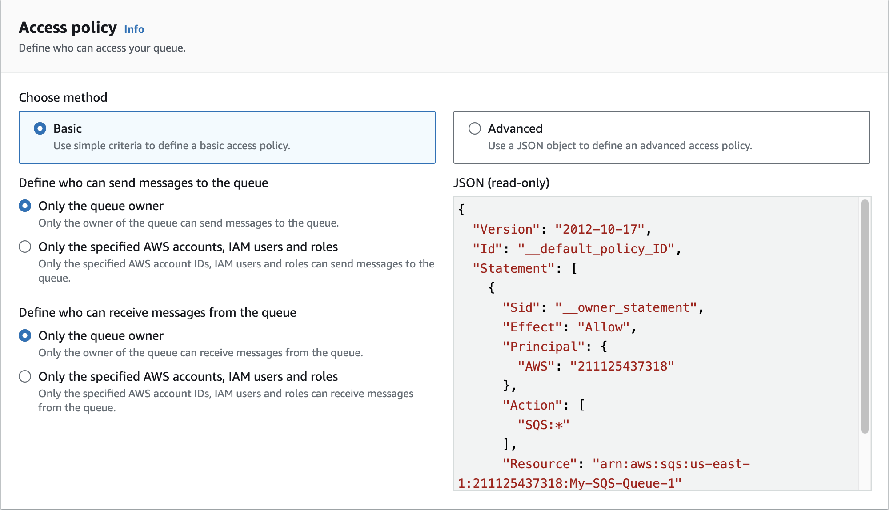Click the 'JSON (read-only)' label
This screenshot has height=510, width=889.
[501, 183]
